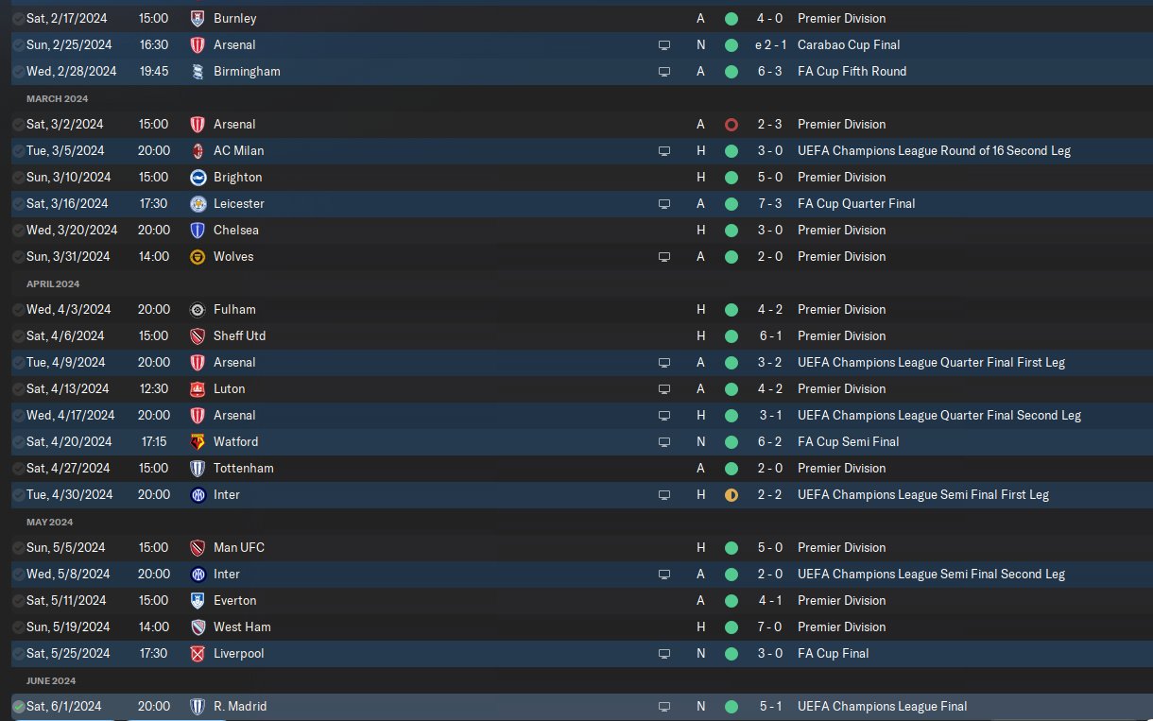Select the Chelsea 3/20/2024 fixture row

coord(582,230)
